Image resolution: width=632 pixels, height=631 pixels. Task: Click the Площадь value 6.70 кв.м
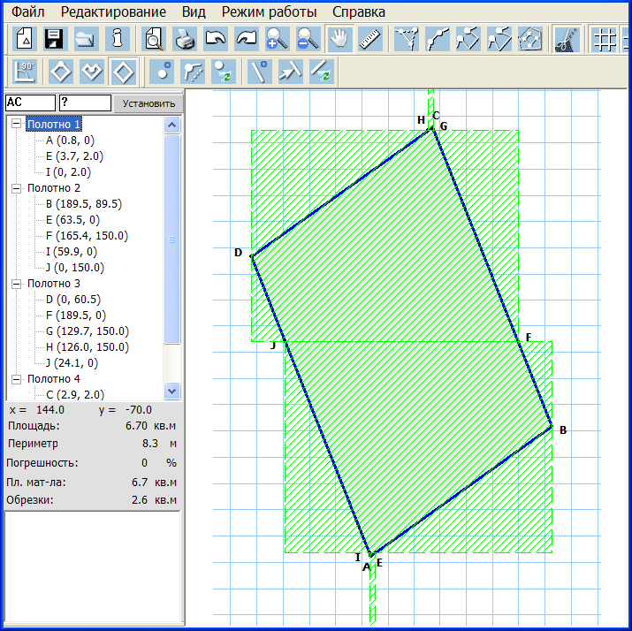151,426
